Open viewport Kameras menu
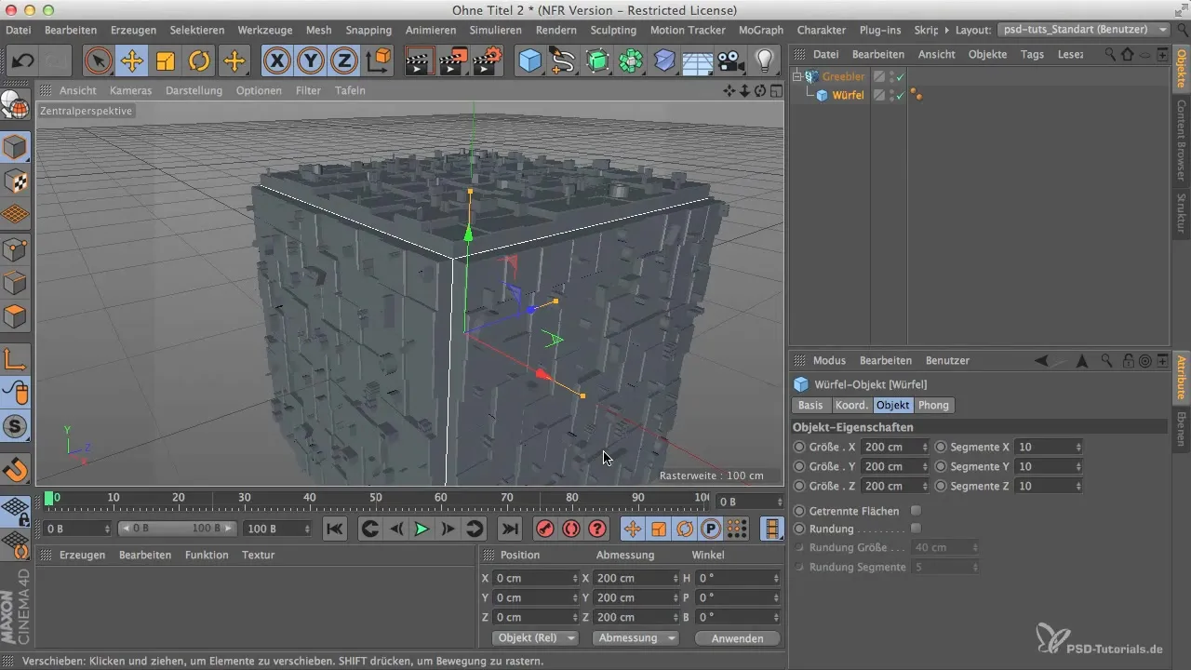The image size is (1191, 670). point(130,90)
